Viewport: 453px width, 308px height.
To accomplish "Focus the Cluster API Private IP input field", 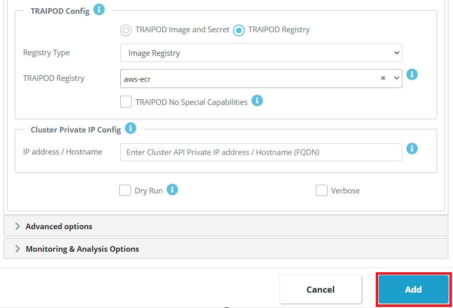I will click(261, 152).
